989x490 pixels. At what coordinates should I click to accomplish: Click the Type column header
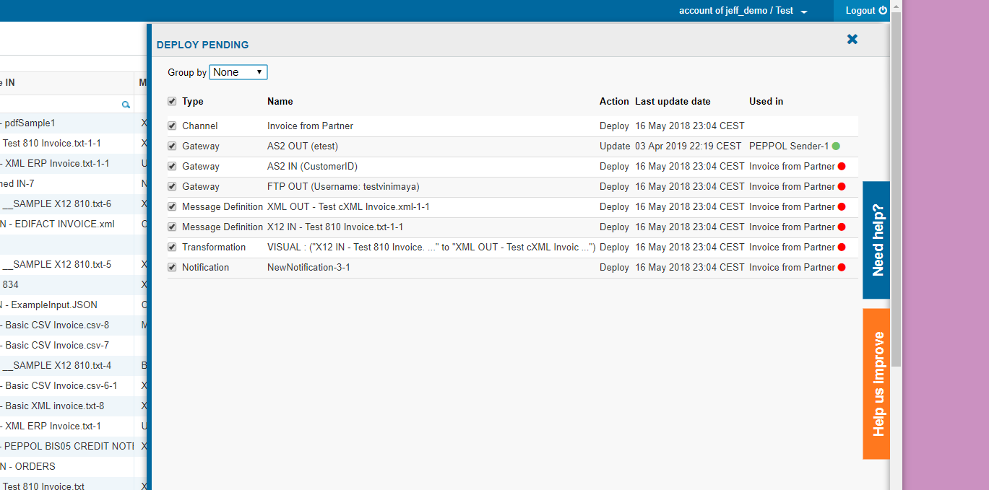coord(193,101)
